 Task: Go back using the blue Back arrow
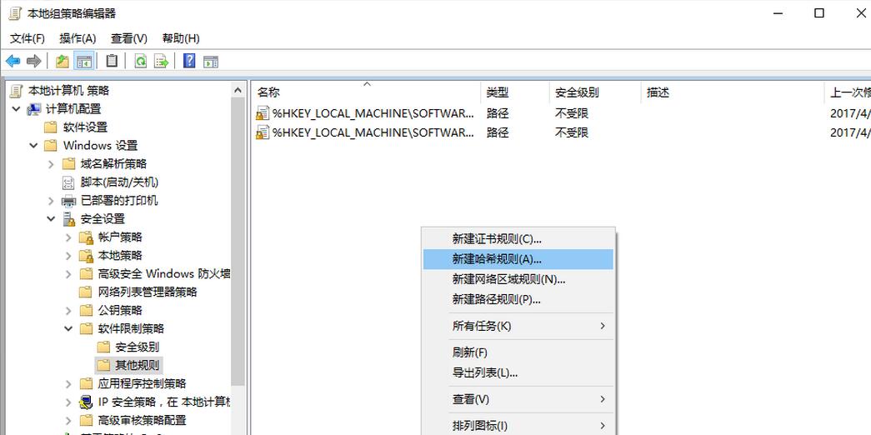tap(13, 61)
